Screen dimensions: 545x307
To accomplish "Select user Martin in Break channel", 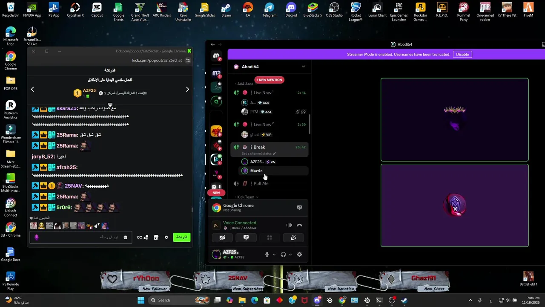I will pyautogui.click(x=273, y=171).
